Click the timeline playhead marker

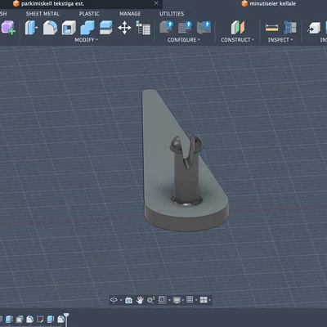[66, 319]
